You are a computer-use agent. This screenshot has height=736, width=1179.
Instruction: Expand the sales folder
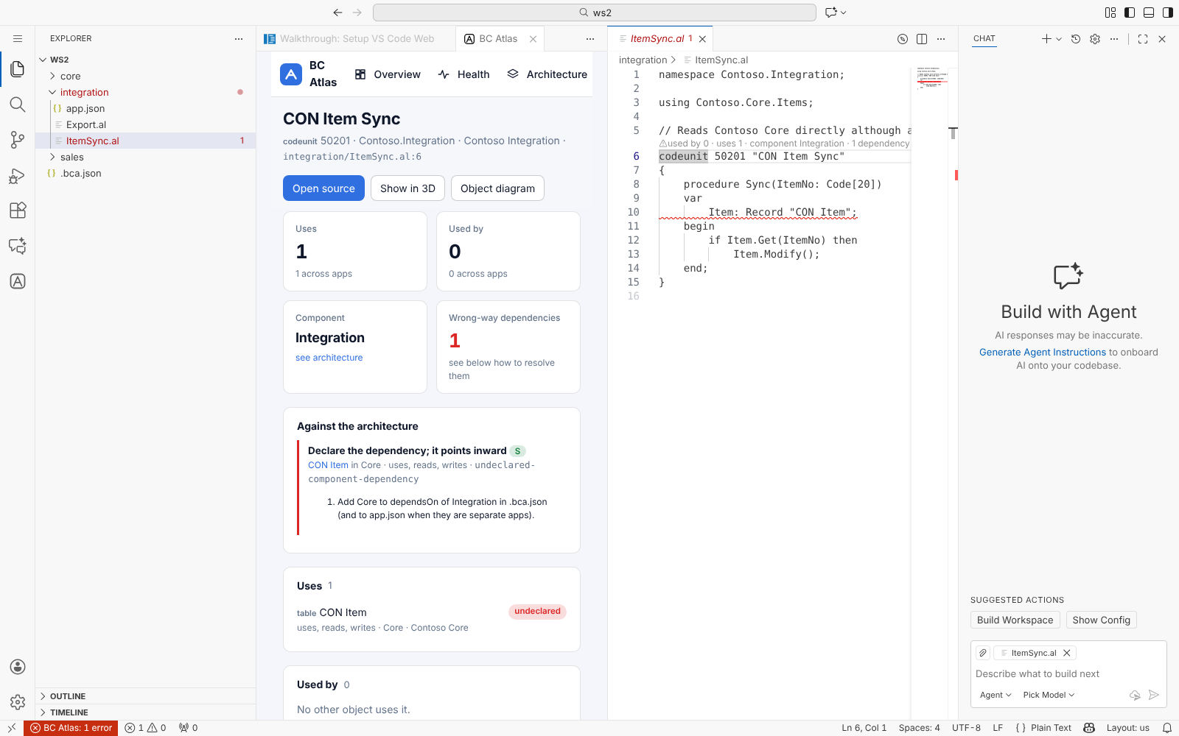(x=145, y=157)
